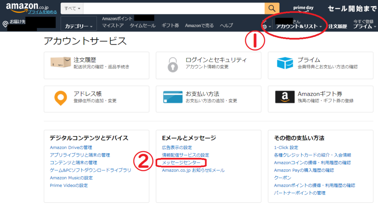Click the credit card payment methods icon
This screenshot has height=207, width=378.
coord(173,97)
